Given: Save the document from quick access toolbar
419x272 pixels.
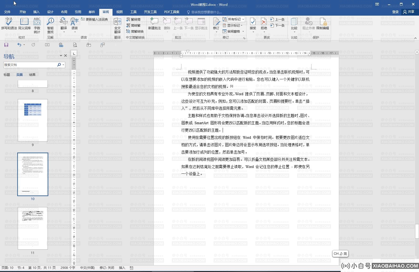Looking at the screenshot, I should pos(6,45).
